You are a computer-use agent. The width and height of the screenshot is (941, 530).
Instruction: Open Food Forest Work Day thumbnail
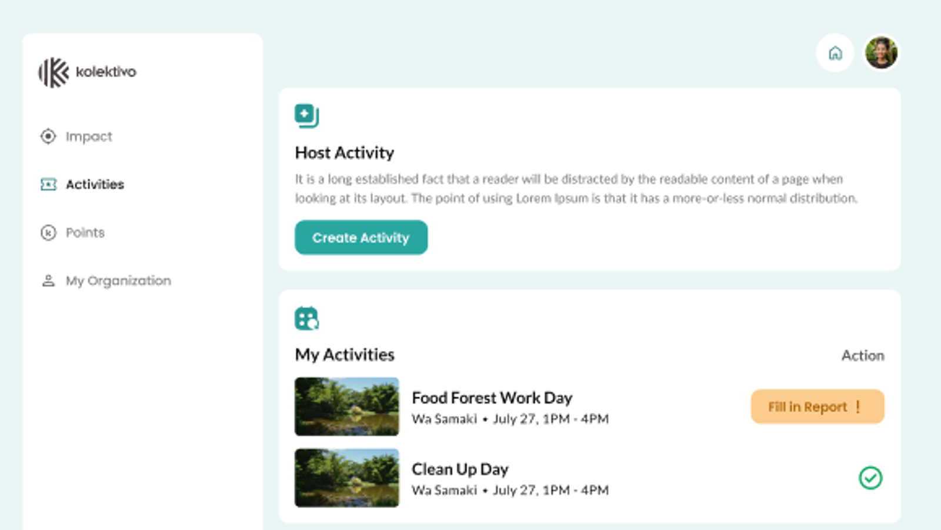click(347, 406)
